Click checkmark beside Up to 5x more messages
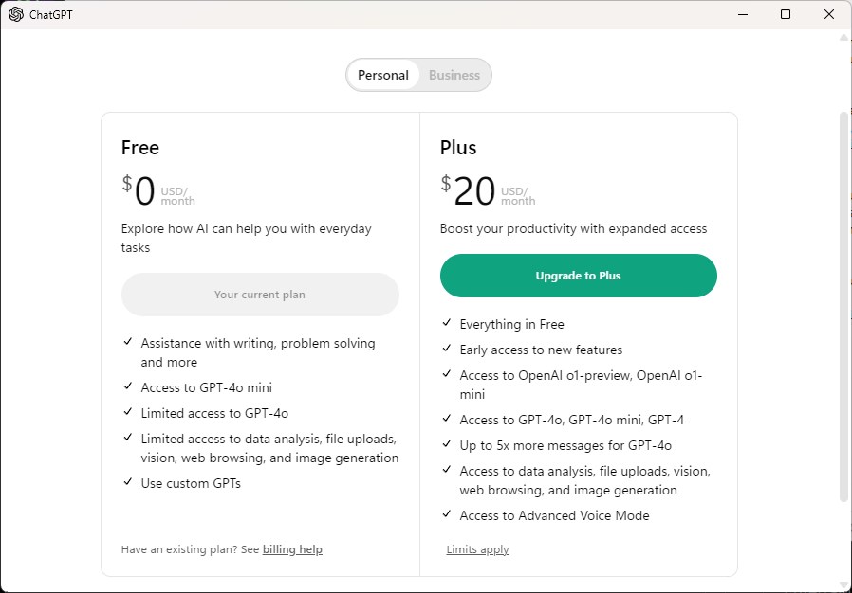 pyautogui.click(x=447, y=444)
